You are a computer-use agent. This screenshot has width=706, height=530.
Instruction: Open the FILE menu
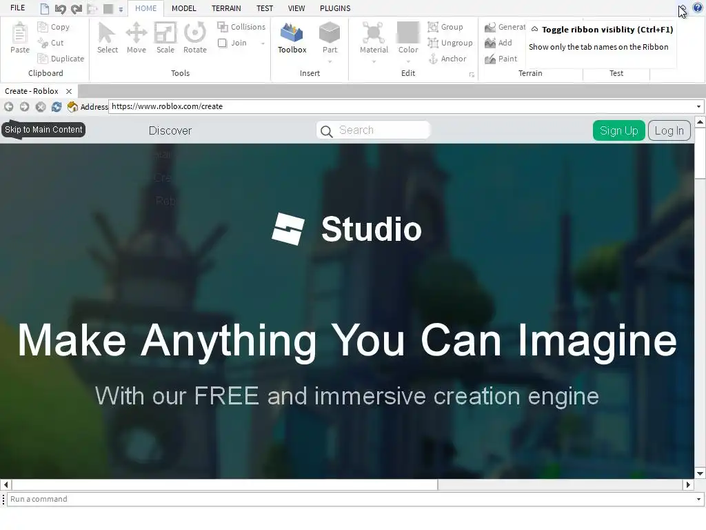coord(17,8)
